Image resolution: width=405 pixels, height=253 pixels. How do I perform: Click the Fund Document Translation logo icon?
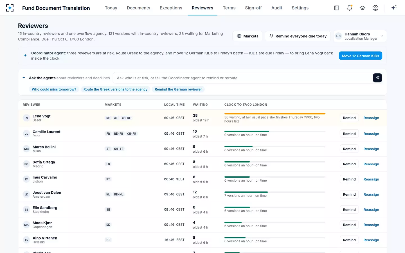point(10,8)
